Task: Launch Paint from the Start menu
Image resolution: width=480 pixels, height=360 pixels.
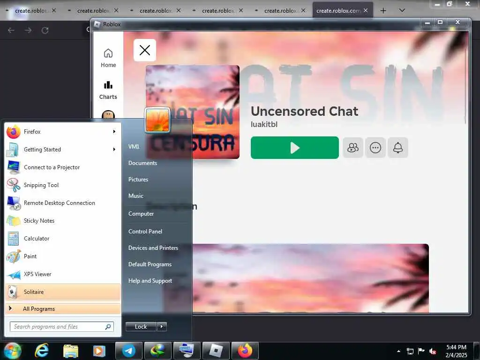Action: [x=63, y=256]
